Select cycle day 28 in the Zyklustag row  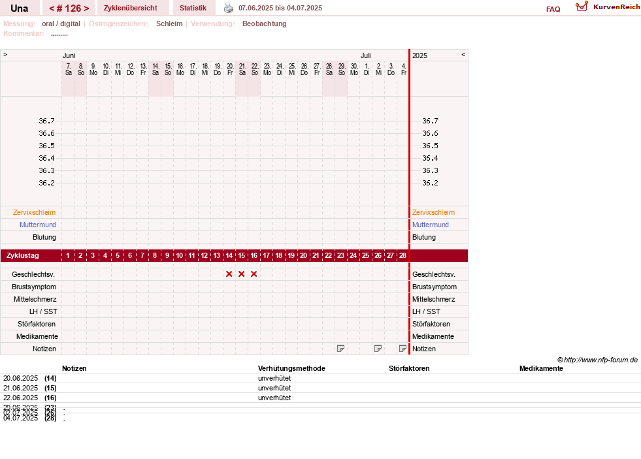(403, 255)
